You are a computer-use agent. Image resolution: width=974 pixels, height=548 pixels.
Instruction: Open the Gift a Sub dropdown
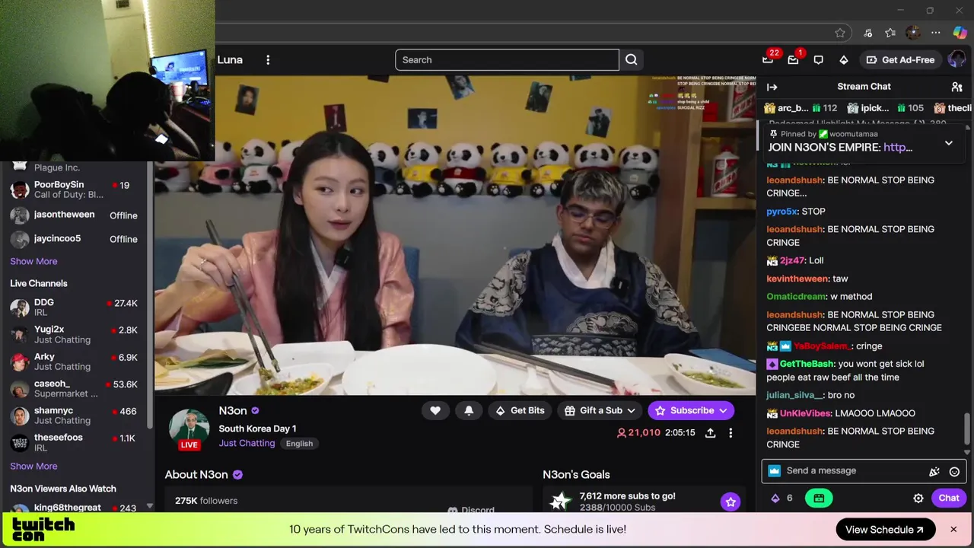click(x=600, y=410)
